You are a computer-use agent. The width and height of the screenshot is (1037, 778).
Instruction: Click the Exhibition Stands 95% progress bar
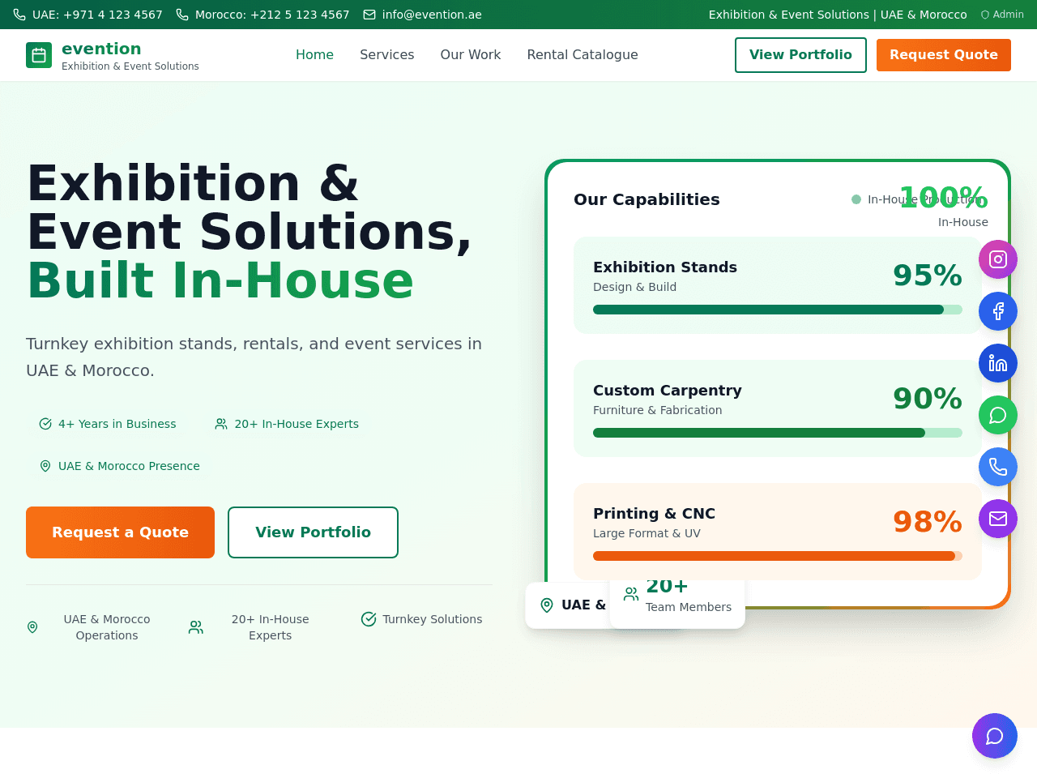pos(778,310)
